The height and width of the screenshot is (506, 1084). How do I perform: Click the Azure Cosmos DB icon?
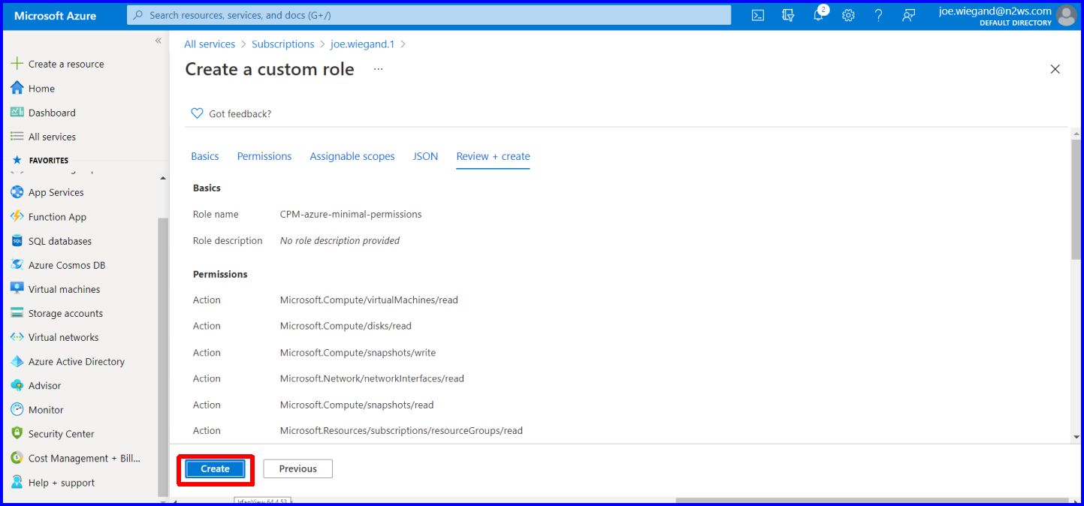click(17, 265)
